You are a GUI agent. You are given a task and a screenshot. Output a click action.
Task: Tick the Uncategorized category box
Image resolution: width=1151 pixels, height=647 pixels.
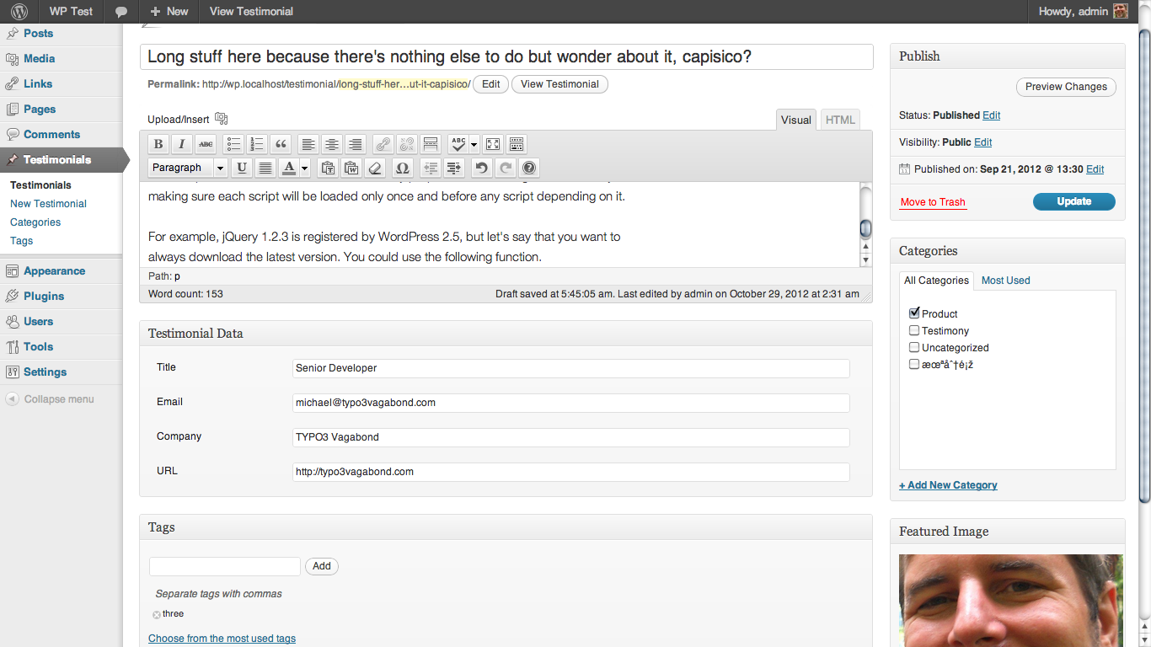point(914,348)
